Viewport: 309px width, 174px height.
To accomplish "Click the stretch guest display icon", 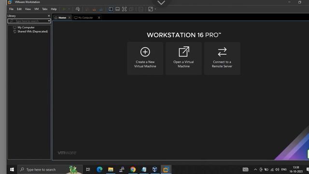I will click(151, 9).
